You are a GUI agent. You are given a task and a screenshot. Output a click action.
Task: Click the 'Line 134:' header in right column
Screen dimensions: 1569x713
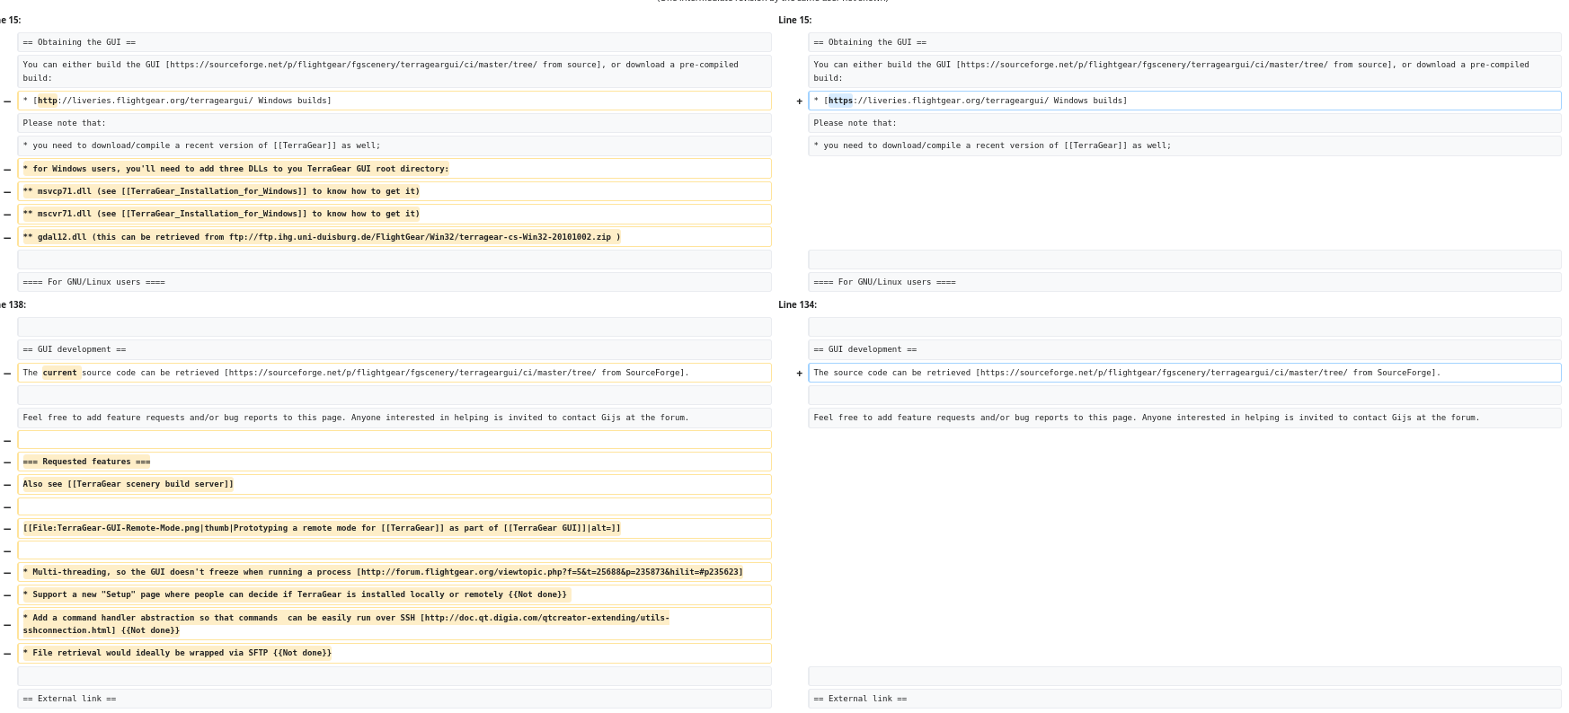[797, 304]
